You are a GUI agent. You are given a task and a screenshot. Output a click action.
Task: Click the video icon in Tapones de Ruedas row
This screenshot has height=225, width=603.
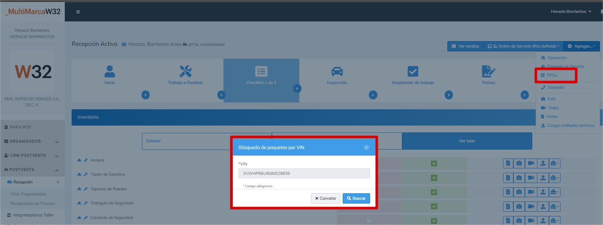531,192
